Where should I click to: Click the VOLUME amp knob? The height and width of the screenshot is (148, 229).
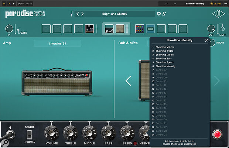click(52, 133)
